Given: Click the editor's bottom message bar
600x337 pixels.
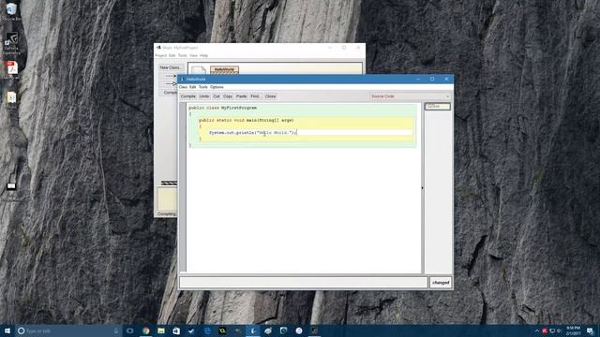Looking at the screenshot, I should 304,283.
